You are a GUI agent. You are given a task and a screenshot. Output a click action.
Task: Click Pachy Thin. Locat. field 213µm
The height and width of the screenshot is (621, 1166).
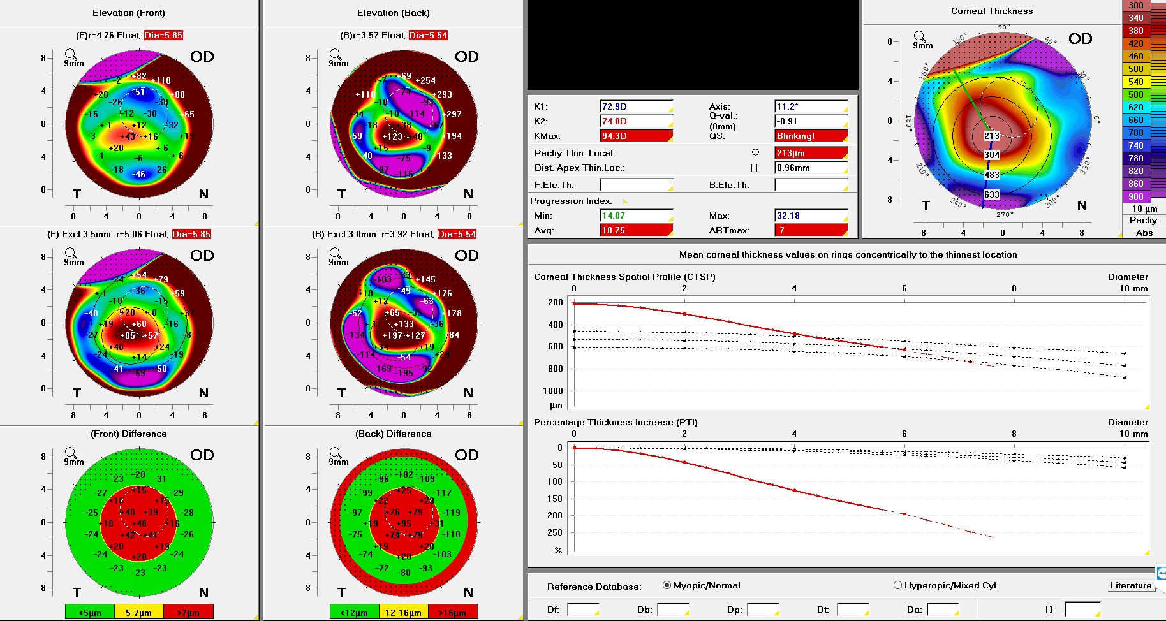[x=811, y=153]
